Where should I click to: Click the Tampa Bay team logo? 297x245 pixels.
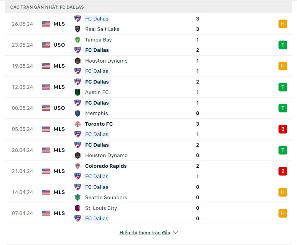[77, 40]
